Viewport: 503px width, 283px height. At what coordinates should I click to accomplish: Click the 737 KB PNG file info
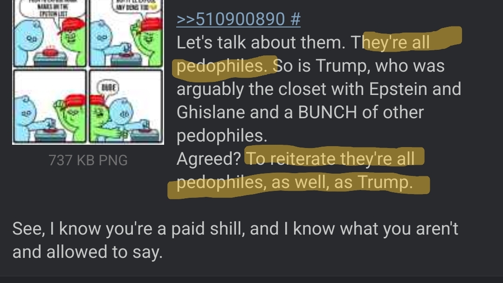point(88,160)
